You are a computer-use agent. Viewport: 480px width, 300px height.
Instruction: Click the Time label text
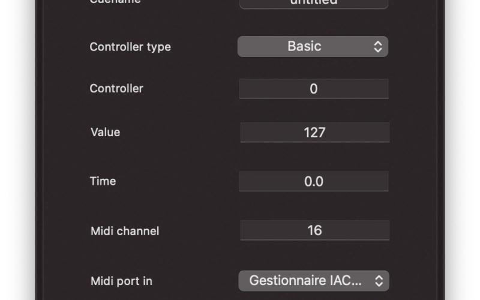103,181
